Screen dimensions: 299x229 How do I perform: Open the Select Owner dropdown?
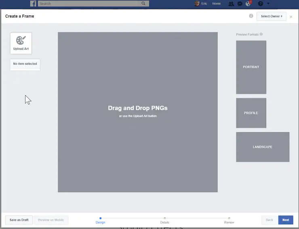click(x=272, y=16)
